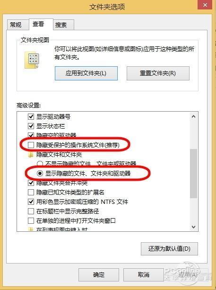Check 在单独的进程中打开文件夹窗口
This screenshot has width=216, height=290.
(31, 220)
